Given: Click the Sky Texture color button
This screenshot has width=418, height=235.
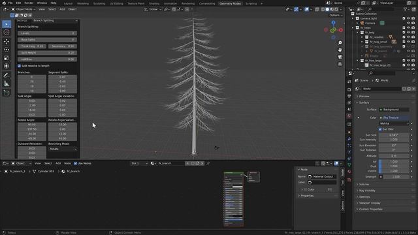Looking at the screenshot, I should (394, 117).
